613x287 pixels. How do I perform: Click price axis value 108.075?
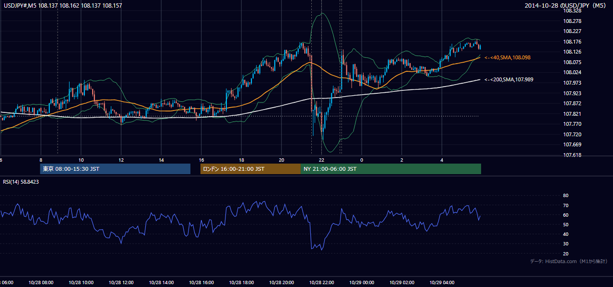pyautogui.click(x=572, y=62)
